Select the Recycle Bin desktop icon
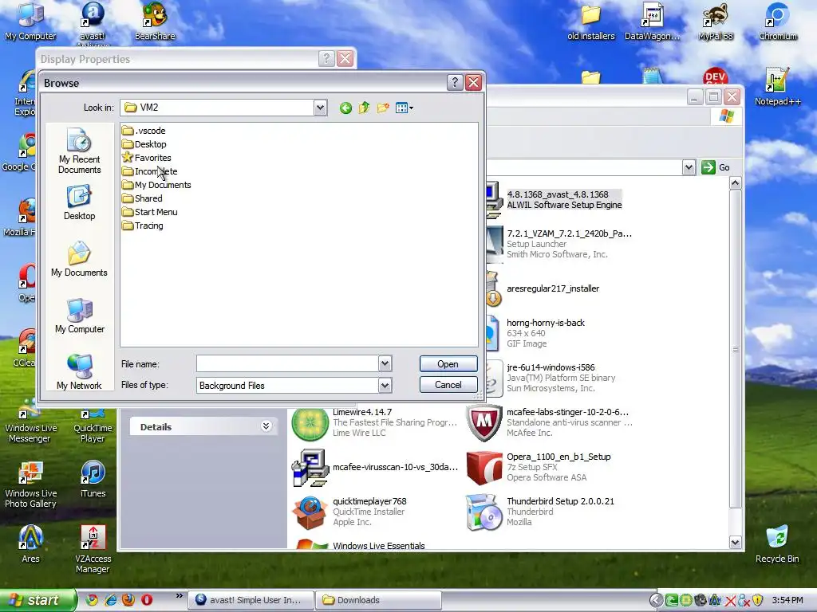Viewport: 817px width, 612px height. (777, 544)
